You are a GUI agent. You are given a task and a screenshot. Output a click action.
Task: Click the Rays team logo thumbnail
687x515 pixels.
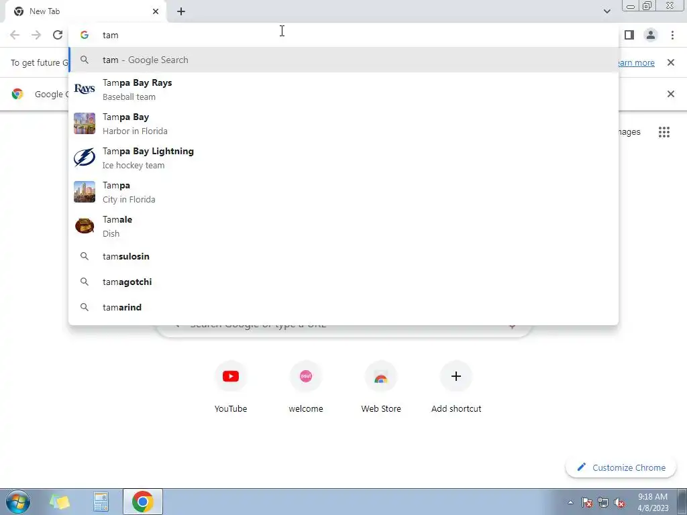pyautogui.click(x=85, y=89)
